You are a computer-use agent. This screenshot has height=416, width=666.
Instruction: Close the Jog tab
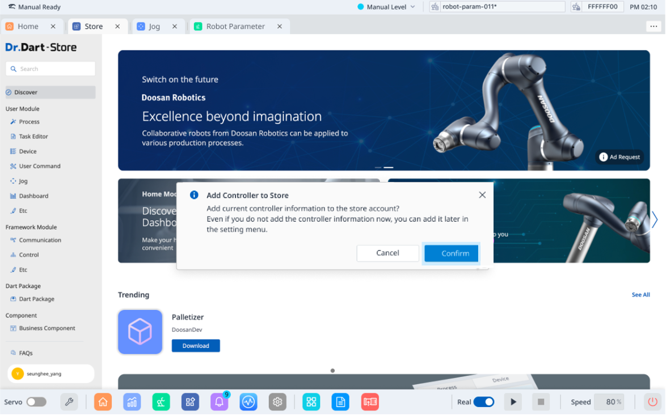[175, 26]
